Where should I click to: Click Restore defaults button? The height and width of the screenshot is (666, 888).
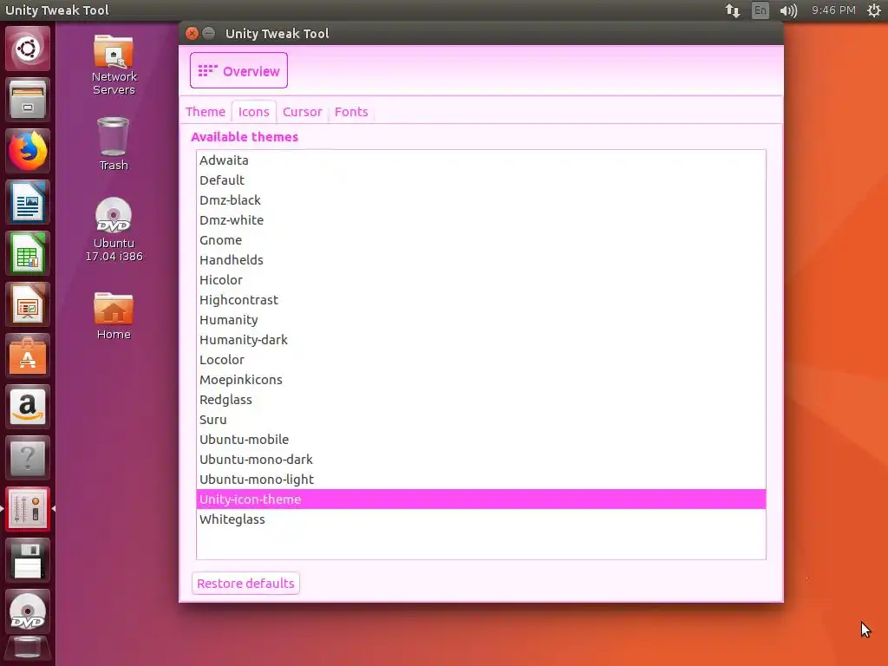pyautogui.click(x=245, y=584)
